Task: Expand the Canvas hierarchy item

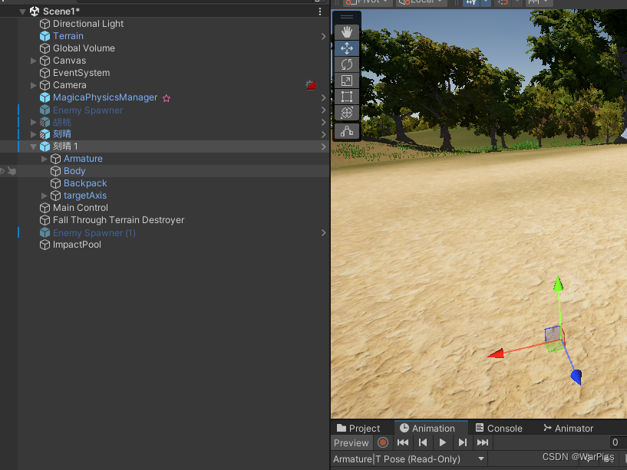Action: [x=34, y=60]
